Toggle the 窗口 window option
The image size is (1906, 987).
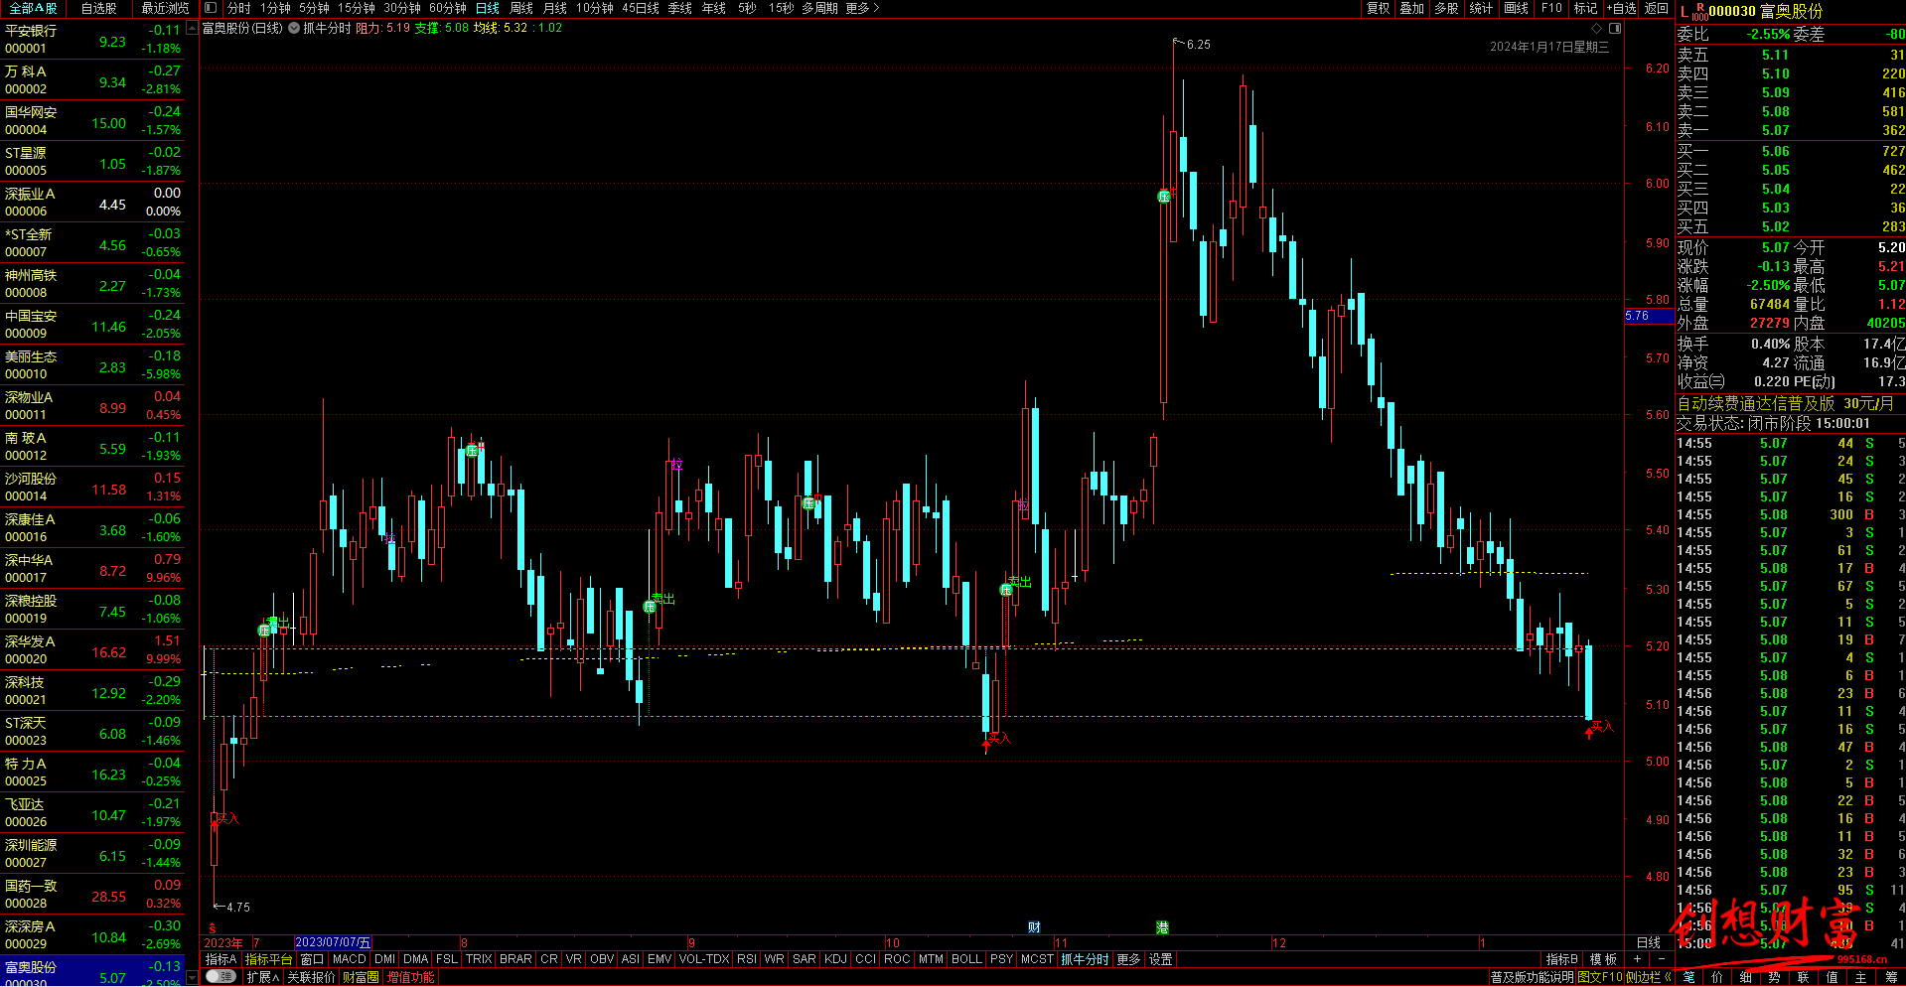coord(312,959)
